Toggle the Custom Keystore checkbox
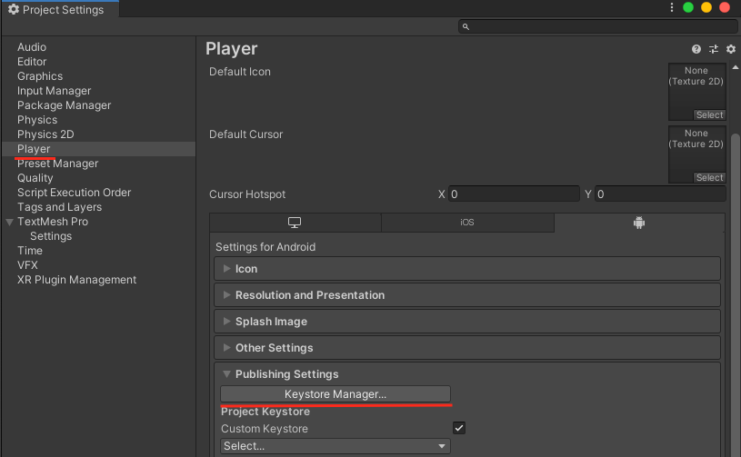Screen dimensions: 741x457 [459, 428]
